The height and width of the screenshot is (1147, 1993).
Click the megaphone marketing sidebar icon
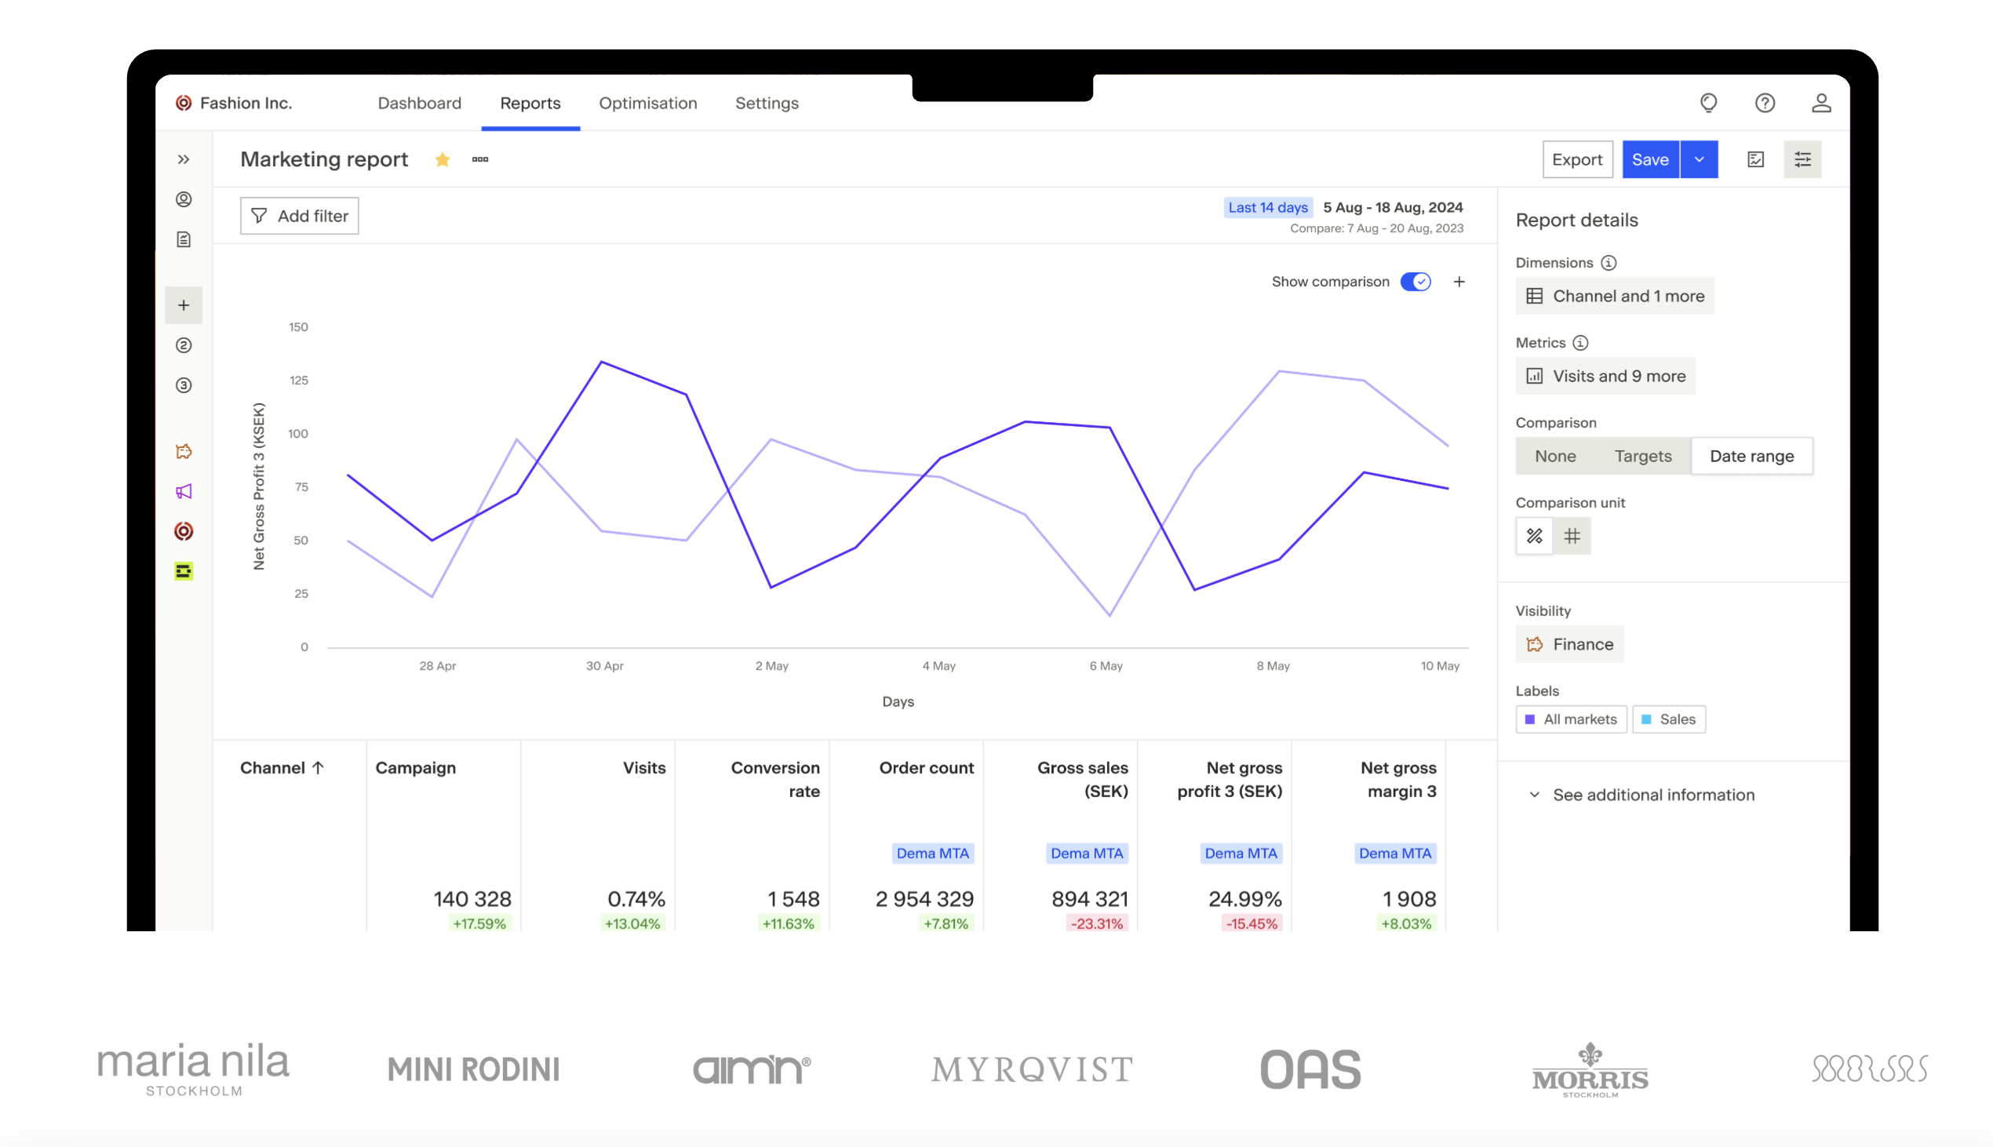click(x=184, y=492)
